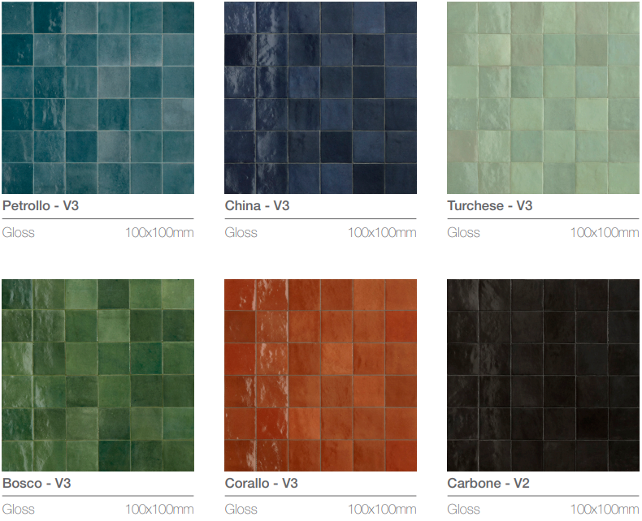
Task: Click the 'Corallo - V3' title
Action: (x=261, y=483)
